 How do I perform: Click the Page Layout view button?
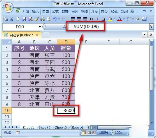[89, 132]
